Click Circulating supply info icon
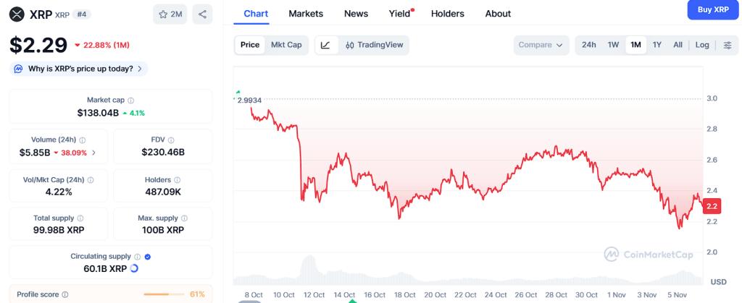742x303 pixels. tap(137, 257)
